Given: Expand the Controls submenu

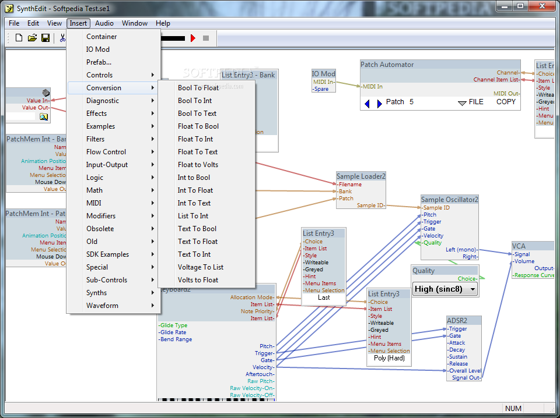Looking at the screenshot, I should [x=114, y=75].
